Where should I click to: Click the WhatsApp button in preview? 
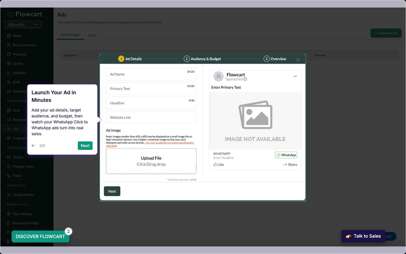click(286, 155)
